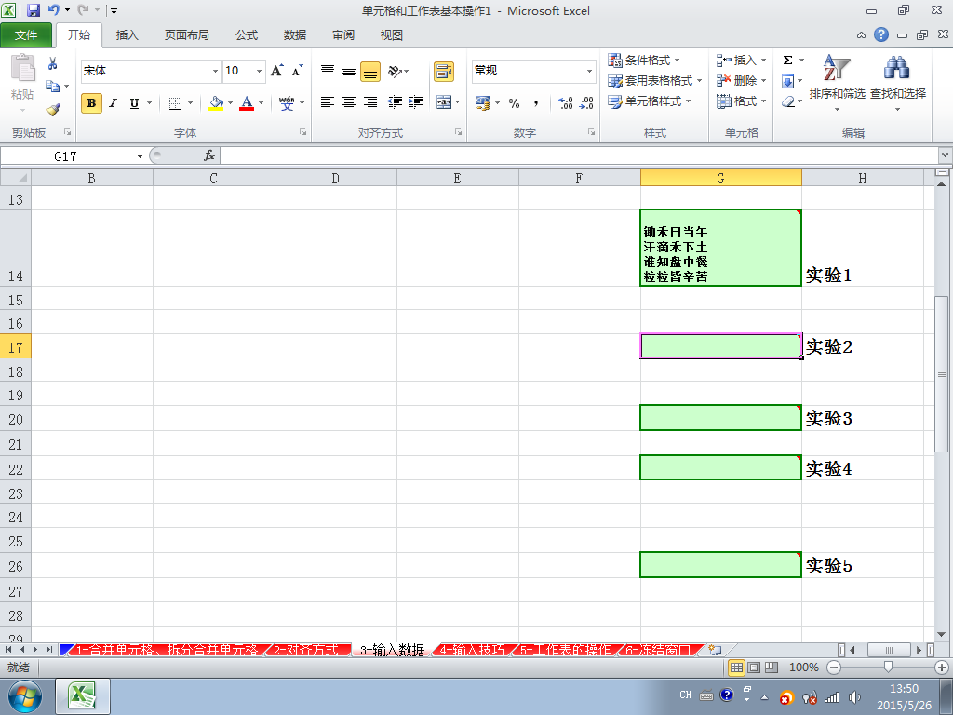Image resolution: width=953 pixels, height=715 pixels.
Task: Toggle center horizontal alignment
Action: (x=349, y=102)
